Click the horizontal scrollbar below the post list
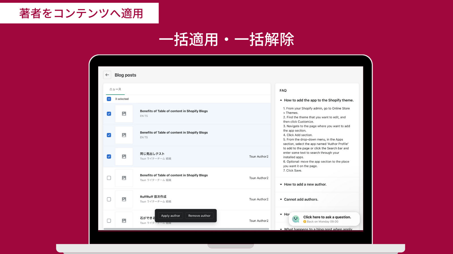Screen dimensions: 453x254 click(x=186, y=229)
